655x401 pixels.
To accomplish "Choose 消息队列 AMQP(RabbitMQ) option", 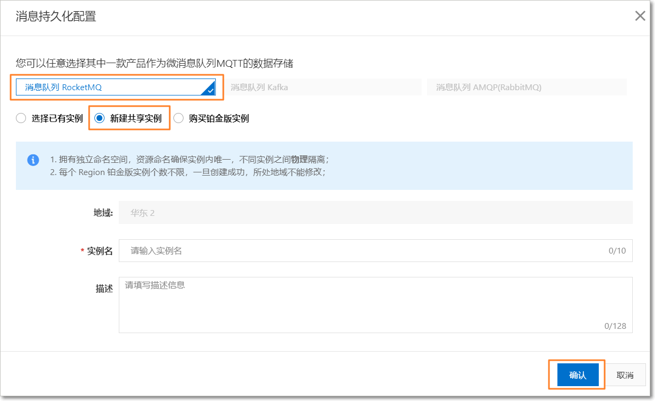I will [x=527, y=87].
